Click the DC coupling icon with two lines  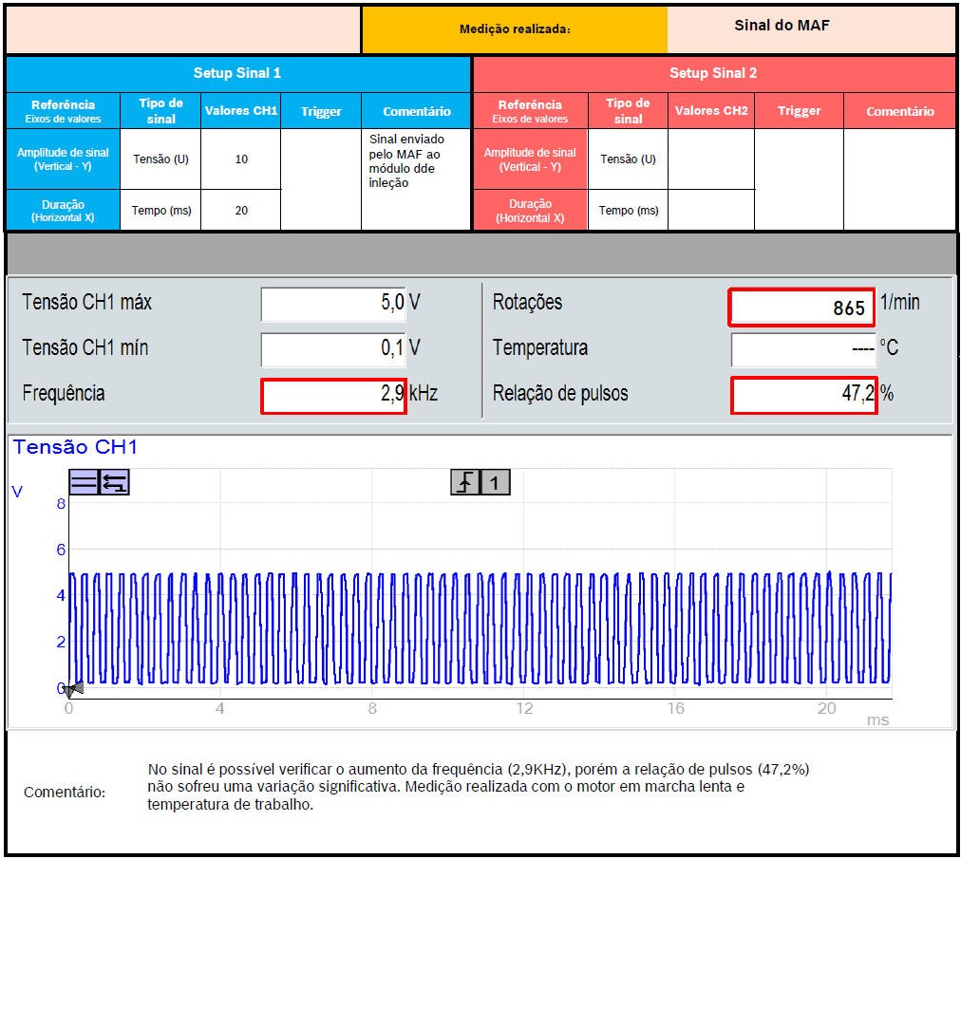pos(84,482)
